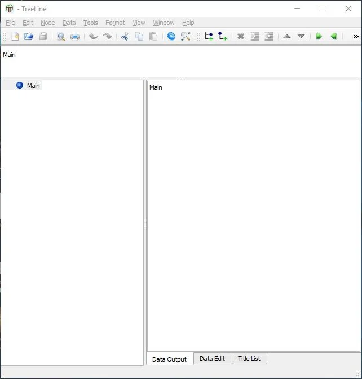The width and height of the screenshot is (362, 379).
Task: Open the Node menu
Action: (x=48, y=23)
